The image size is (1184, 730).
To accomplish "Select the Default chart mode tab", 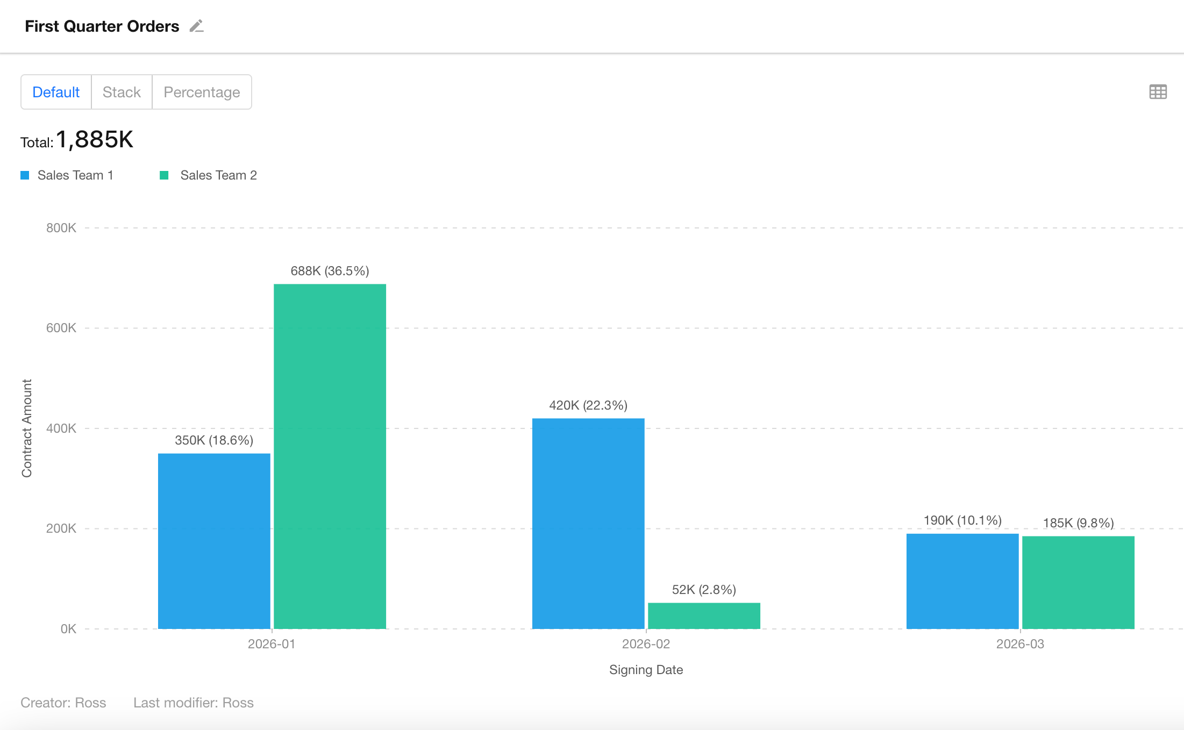I will click(56, 92).
